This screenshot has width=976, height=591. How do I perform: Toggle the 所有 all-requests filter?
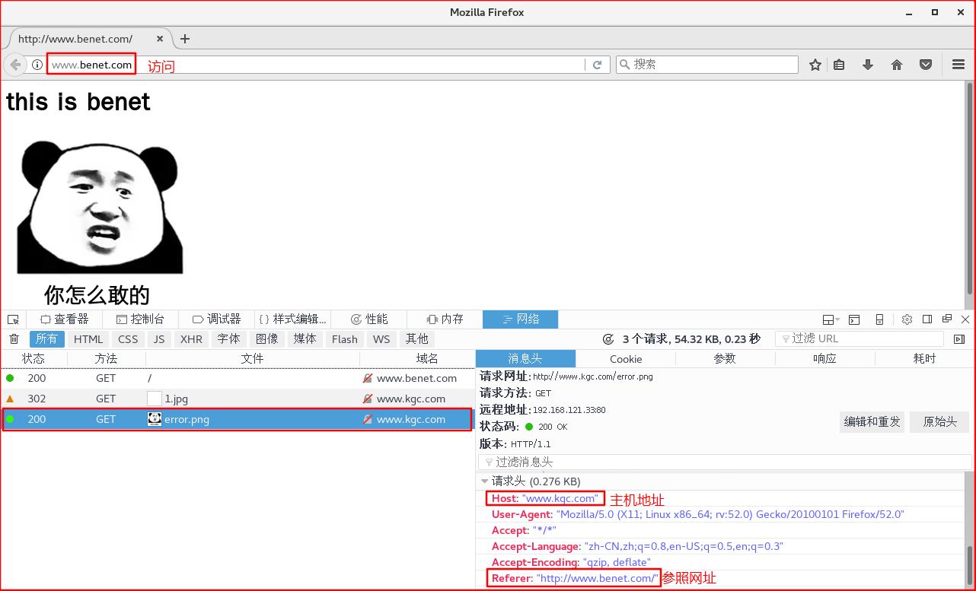tap(47, 339)
